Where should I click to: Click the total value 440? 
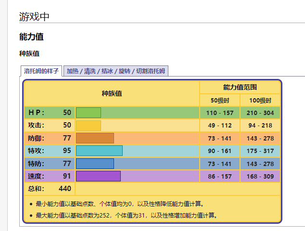(65, 189)
